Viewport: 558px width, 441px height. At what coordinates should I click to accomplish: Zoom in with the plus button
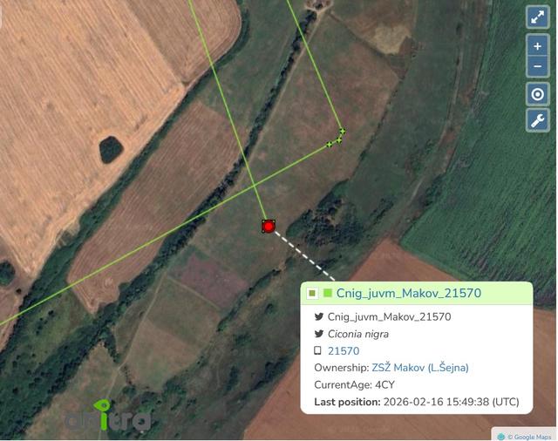pos(537,46)
